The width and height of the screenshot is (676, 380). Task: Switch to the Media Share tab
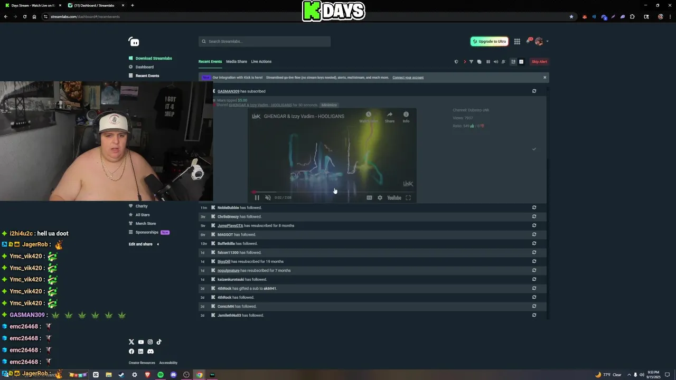tap(237, 62)
